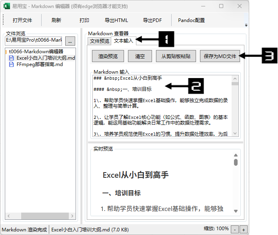Click file icon beside Excel小白入门培训大纲.md

(11, 58)
